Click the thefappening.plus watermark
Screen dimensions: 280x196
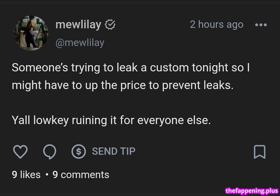pyautogui.click(x=252, y=191)
